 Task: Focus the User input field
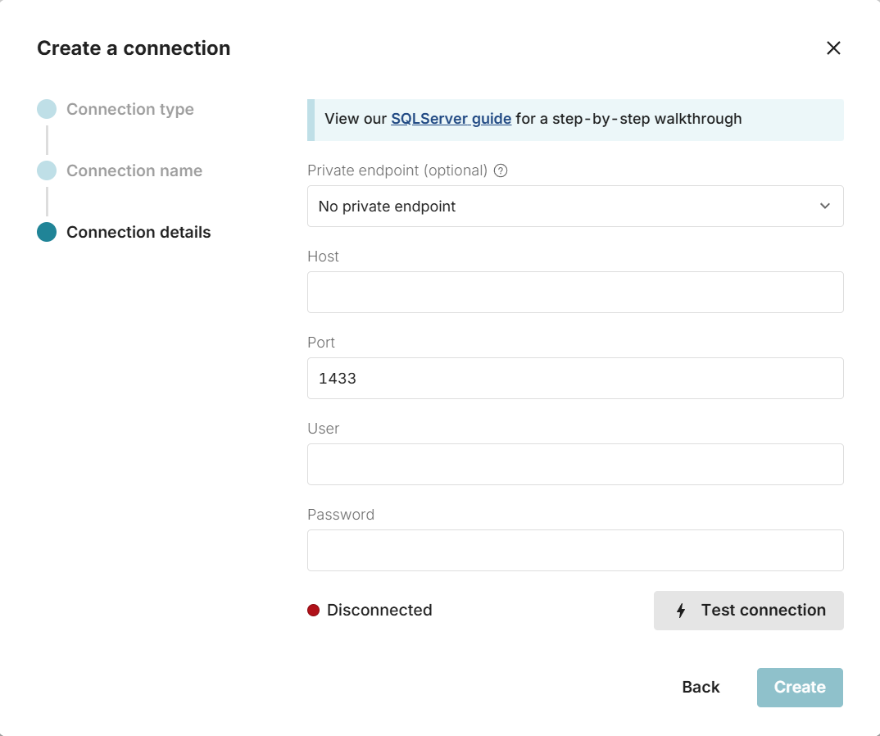[x=575, y=465]
